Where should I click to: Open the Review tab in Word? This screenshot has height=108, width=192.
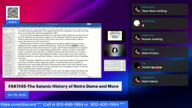pyautogui.click(x=31, y=26)
